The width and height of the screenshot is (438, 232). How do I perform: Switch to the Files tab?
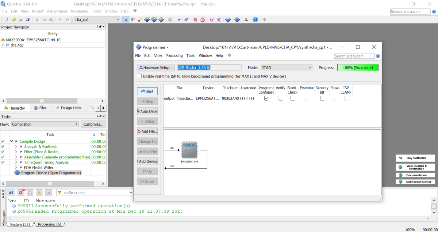(x=40, y=108)
